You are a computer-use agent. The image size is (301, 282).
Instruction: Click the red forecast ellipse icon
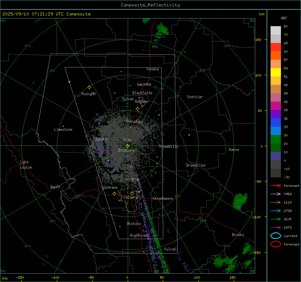(276, 244)
